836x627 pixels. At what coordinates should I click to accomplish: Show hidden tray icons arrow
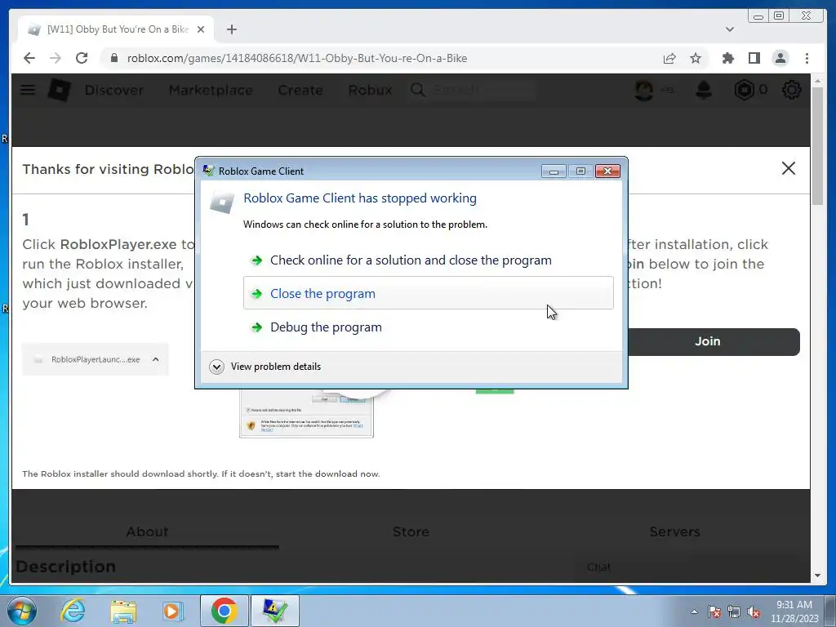tap(694, 611)
